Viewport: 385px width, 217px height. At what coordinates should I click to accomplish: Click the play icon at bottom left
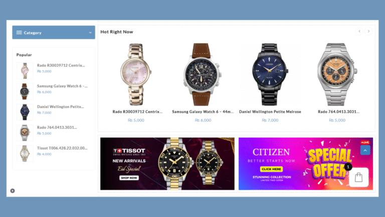tap(13, 191)
